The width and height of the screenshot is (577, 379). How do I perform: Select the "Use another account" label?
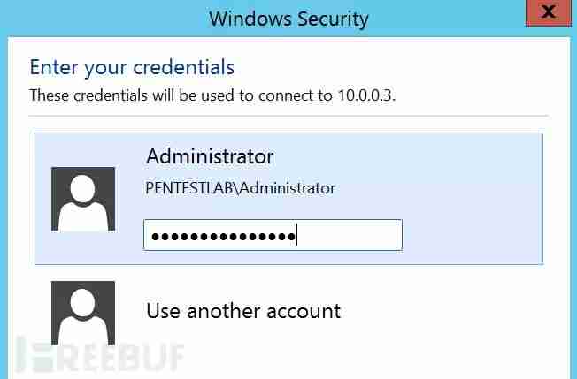point(243,311)
